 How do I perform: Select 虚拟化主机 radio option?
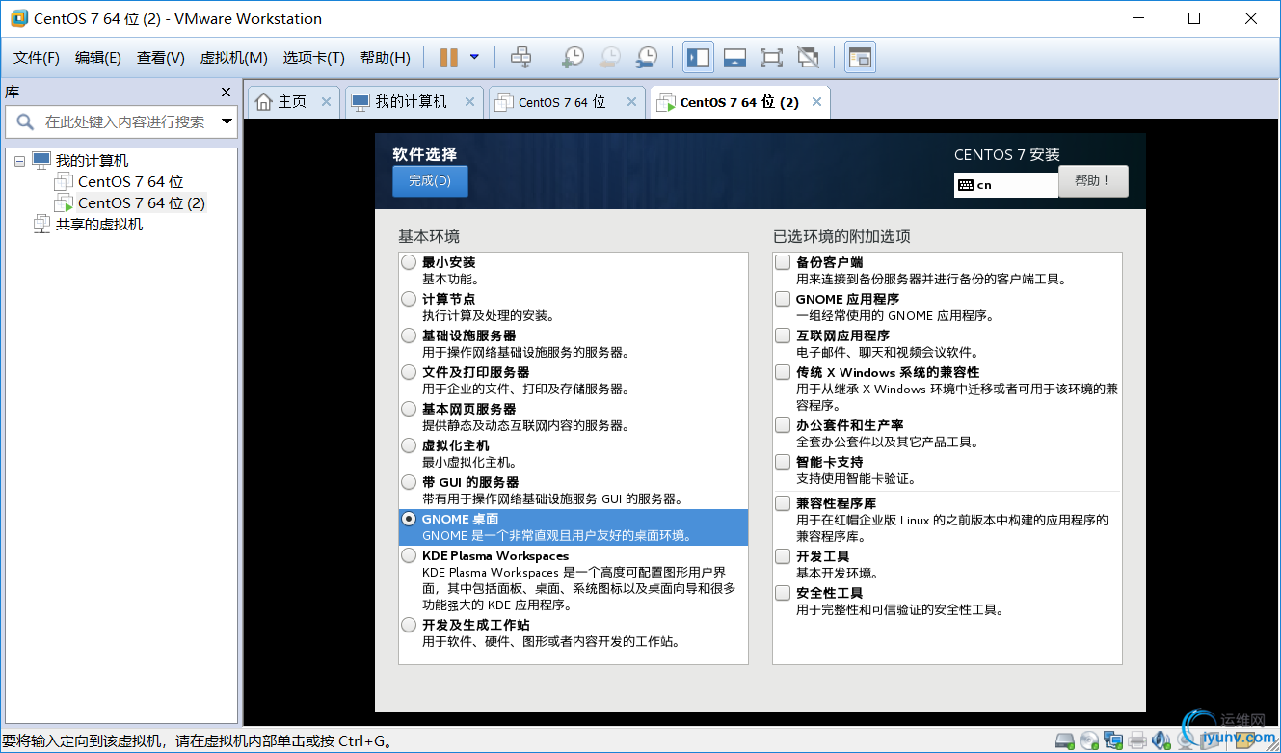pos(410,445)
